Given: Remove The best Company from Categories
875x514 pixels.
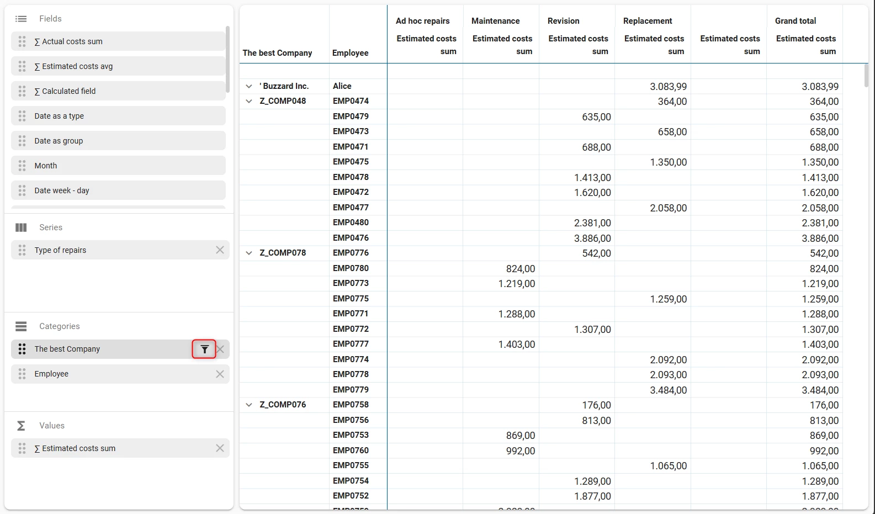Looking at the screenshot, I should pyautogui.click(x=220, y=349).
